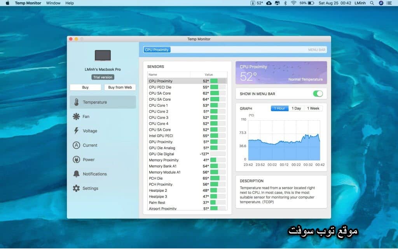The width and height of the screenshot is (398, 250).
Task: Switch graph to 1 Hour
Action: coord(279,108)
